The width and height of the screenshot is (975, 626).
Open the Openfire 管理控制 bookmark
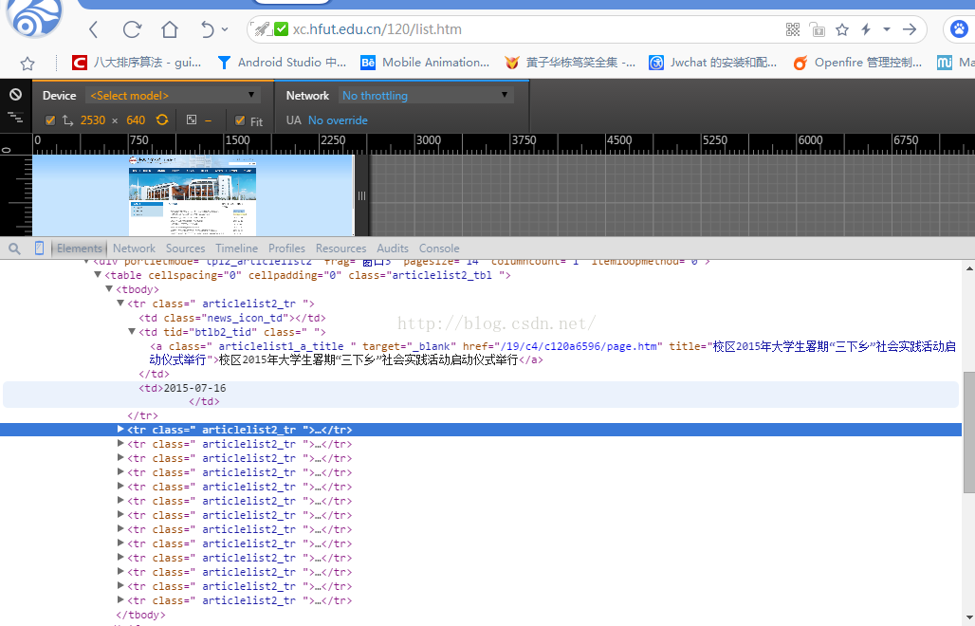[x=857, y=63]
